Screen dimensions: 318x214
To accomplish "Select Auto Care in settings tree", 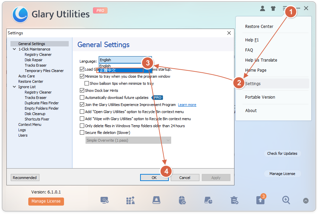I will coord(26,76).
